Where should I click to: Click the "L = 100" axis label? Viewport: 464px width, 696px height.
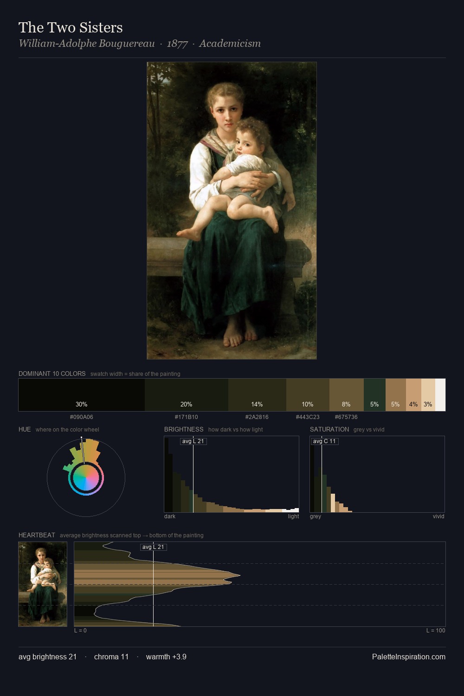pyautogui.click(x=436, y=631)
